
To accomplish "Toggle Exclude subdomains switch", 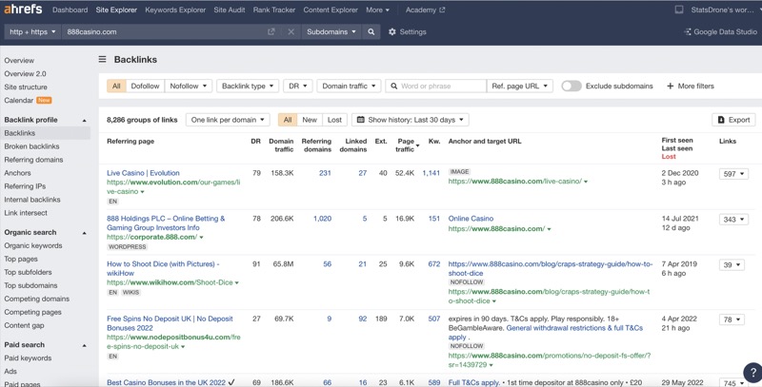I will 571,86.
